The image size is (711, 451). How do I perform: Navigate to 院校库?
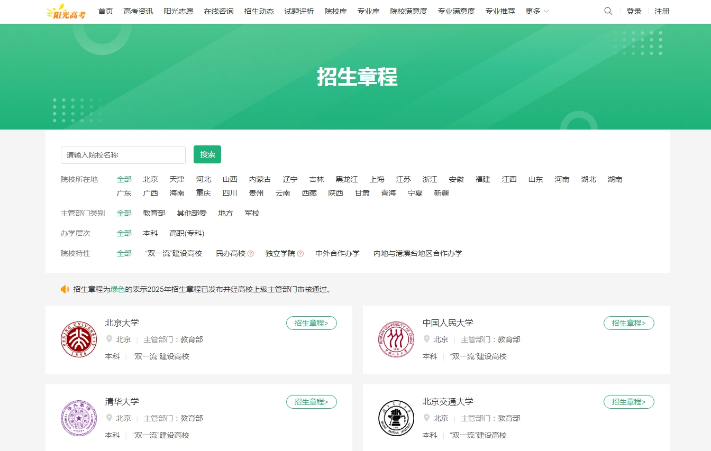336,11
